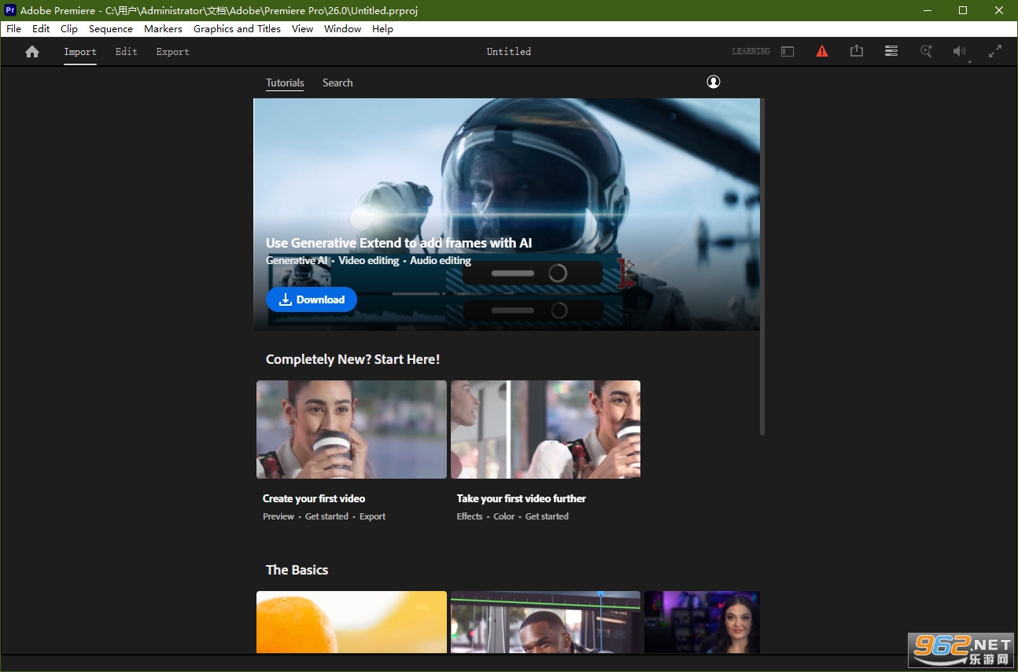Click the Effects tag under second tutorial
Image resolution: width=1018 pixels, height=672 pixels.
click(x=470, y=516)
